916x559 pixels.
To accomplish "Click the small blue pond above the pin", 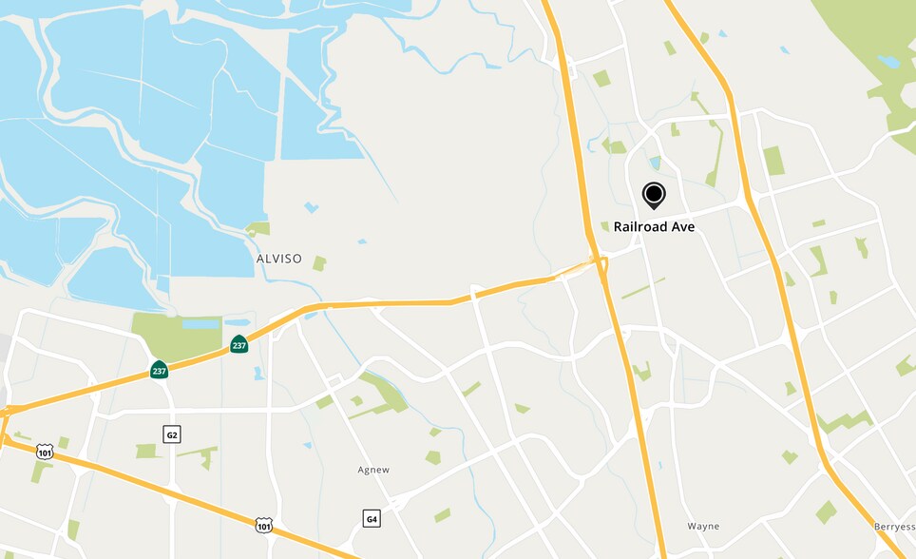I will 655,163.
